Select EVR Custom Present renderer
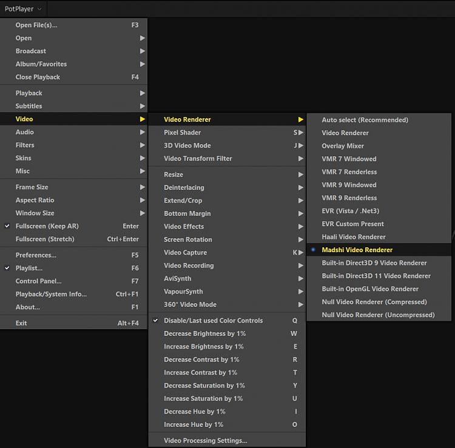Screen dimensions: 455x448 pos(379,224)
